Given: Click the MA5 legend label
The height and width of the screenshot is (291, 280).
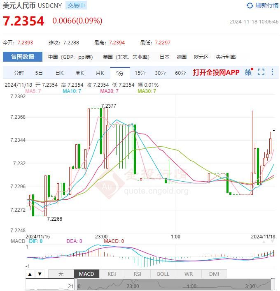Looking at the screenshot, I should point(33,91).
